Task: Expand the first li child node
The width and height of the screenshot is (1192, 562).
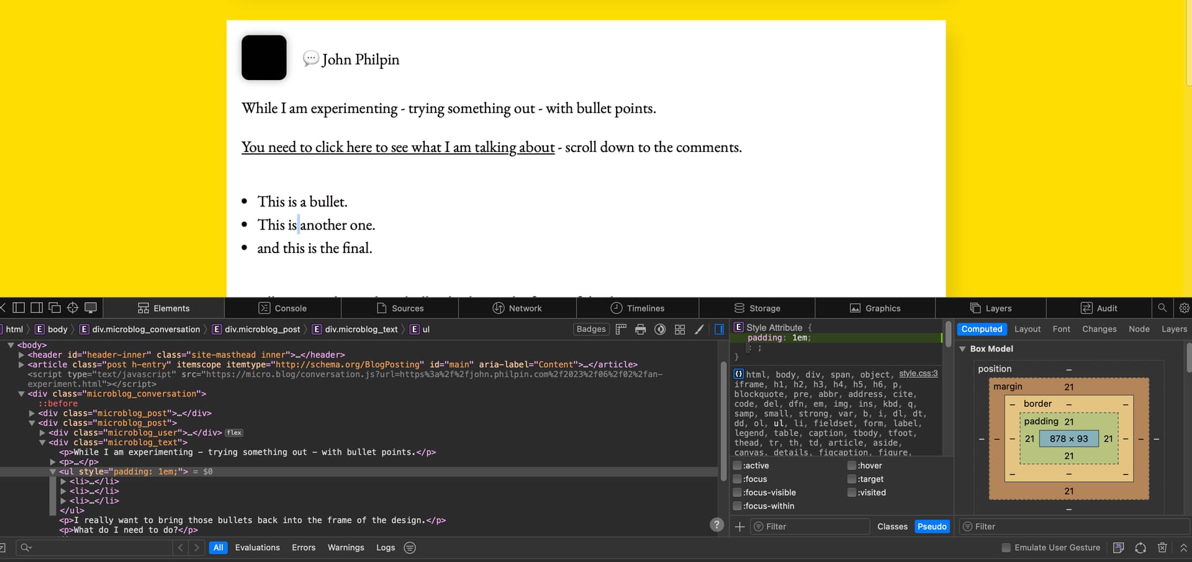Action: point(63,481)
